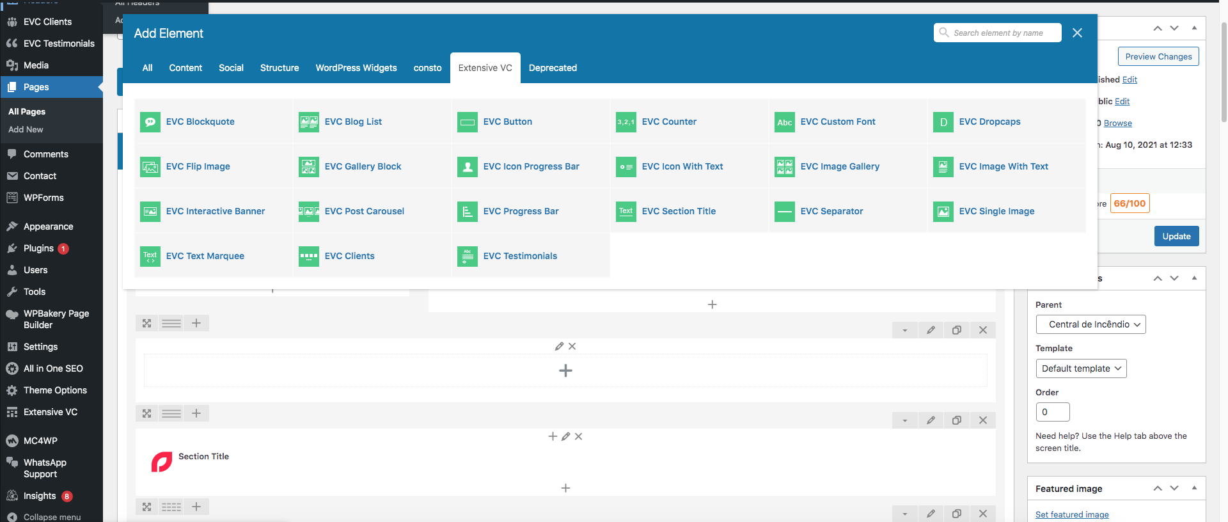Add the EVC Counter element

[x=689, y=122]
